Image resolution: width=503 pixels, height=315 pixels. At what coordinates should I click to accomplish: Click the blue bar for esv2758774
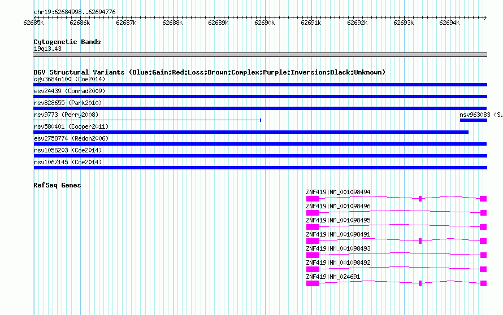(260, 144)
